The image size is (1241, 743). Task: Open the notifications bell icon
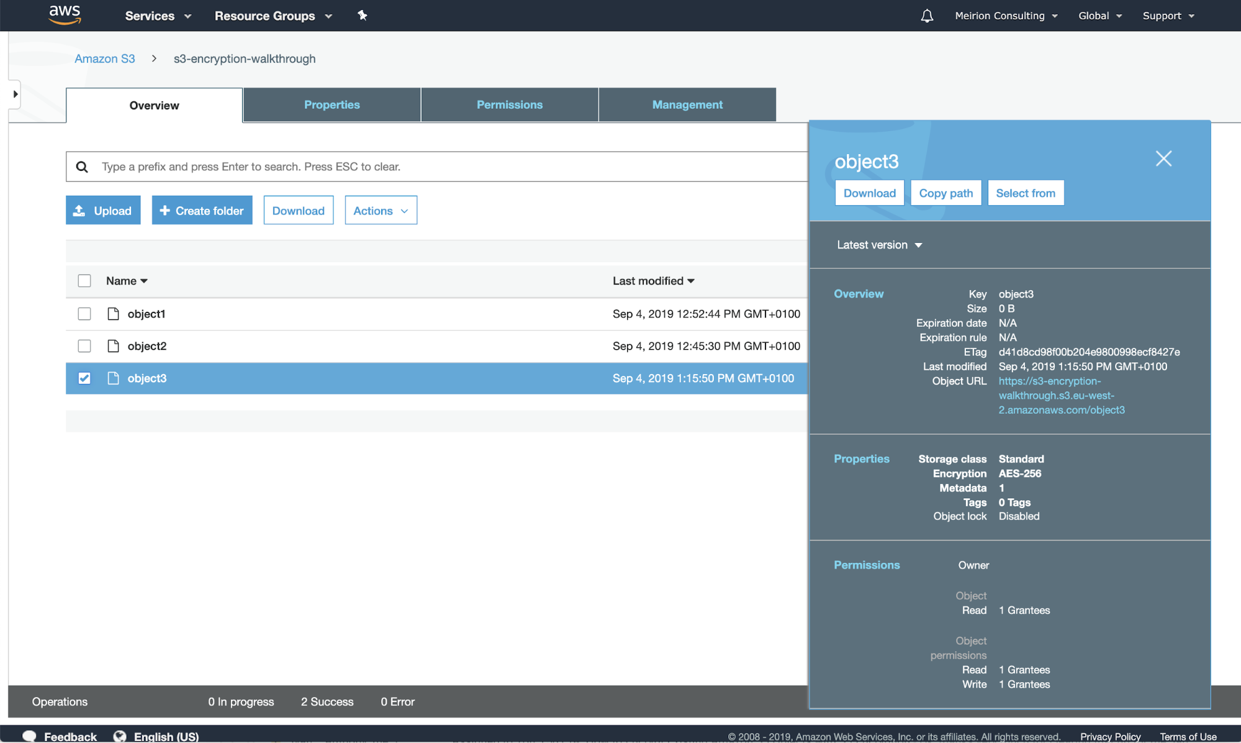pyautogui.click(x=927, y=16)
